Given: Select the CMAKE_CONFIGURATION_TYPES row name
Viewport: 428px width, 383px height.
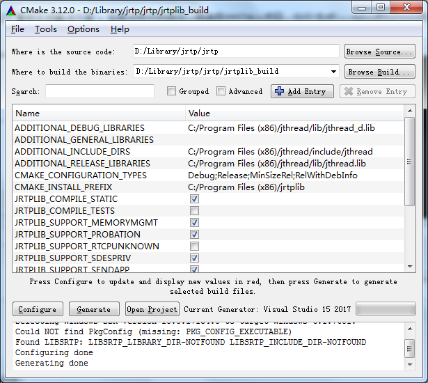Looking at the screenshot, I should 81,175.
